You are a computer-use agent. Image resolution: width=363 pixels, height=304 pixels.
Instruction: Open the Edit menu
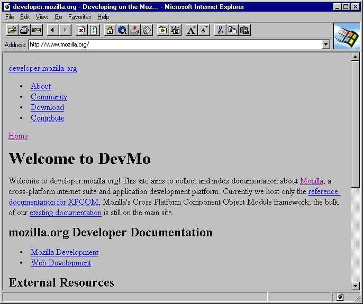coord(25,17)
